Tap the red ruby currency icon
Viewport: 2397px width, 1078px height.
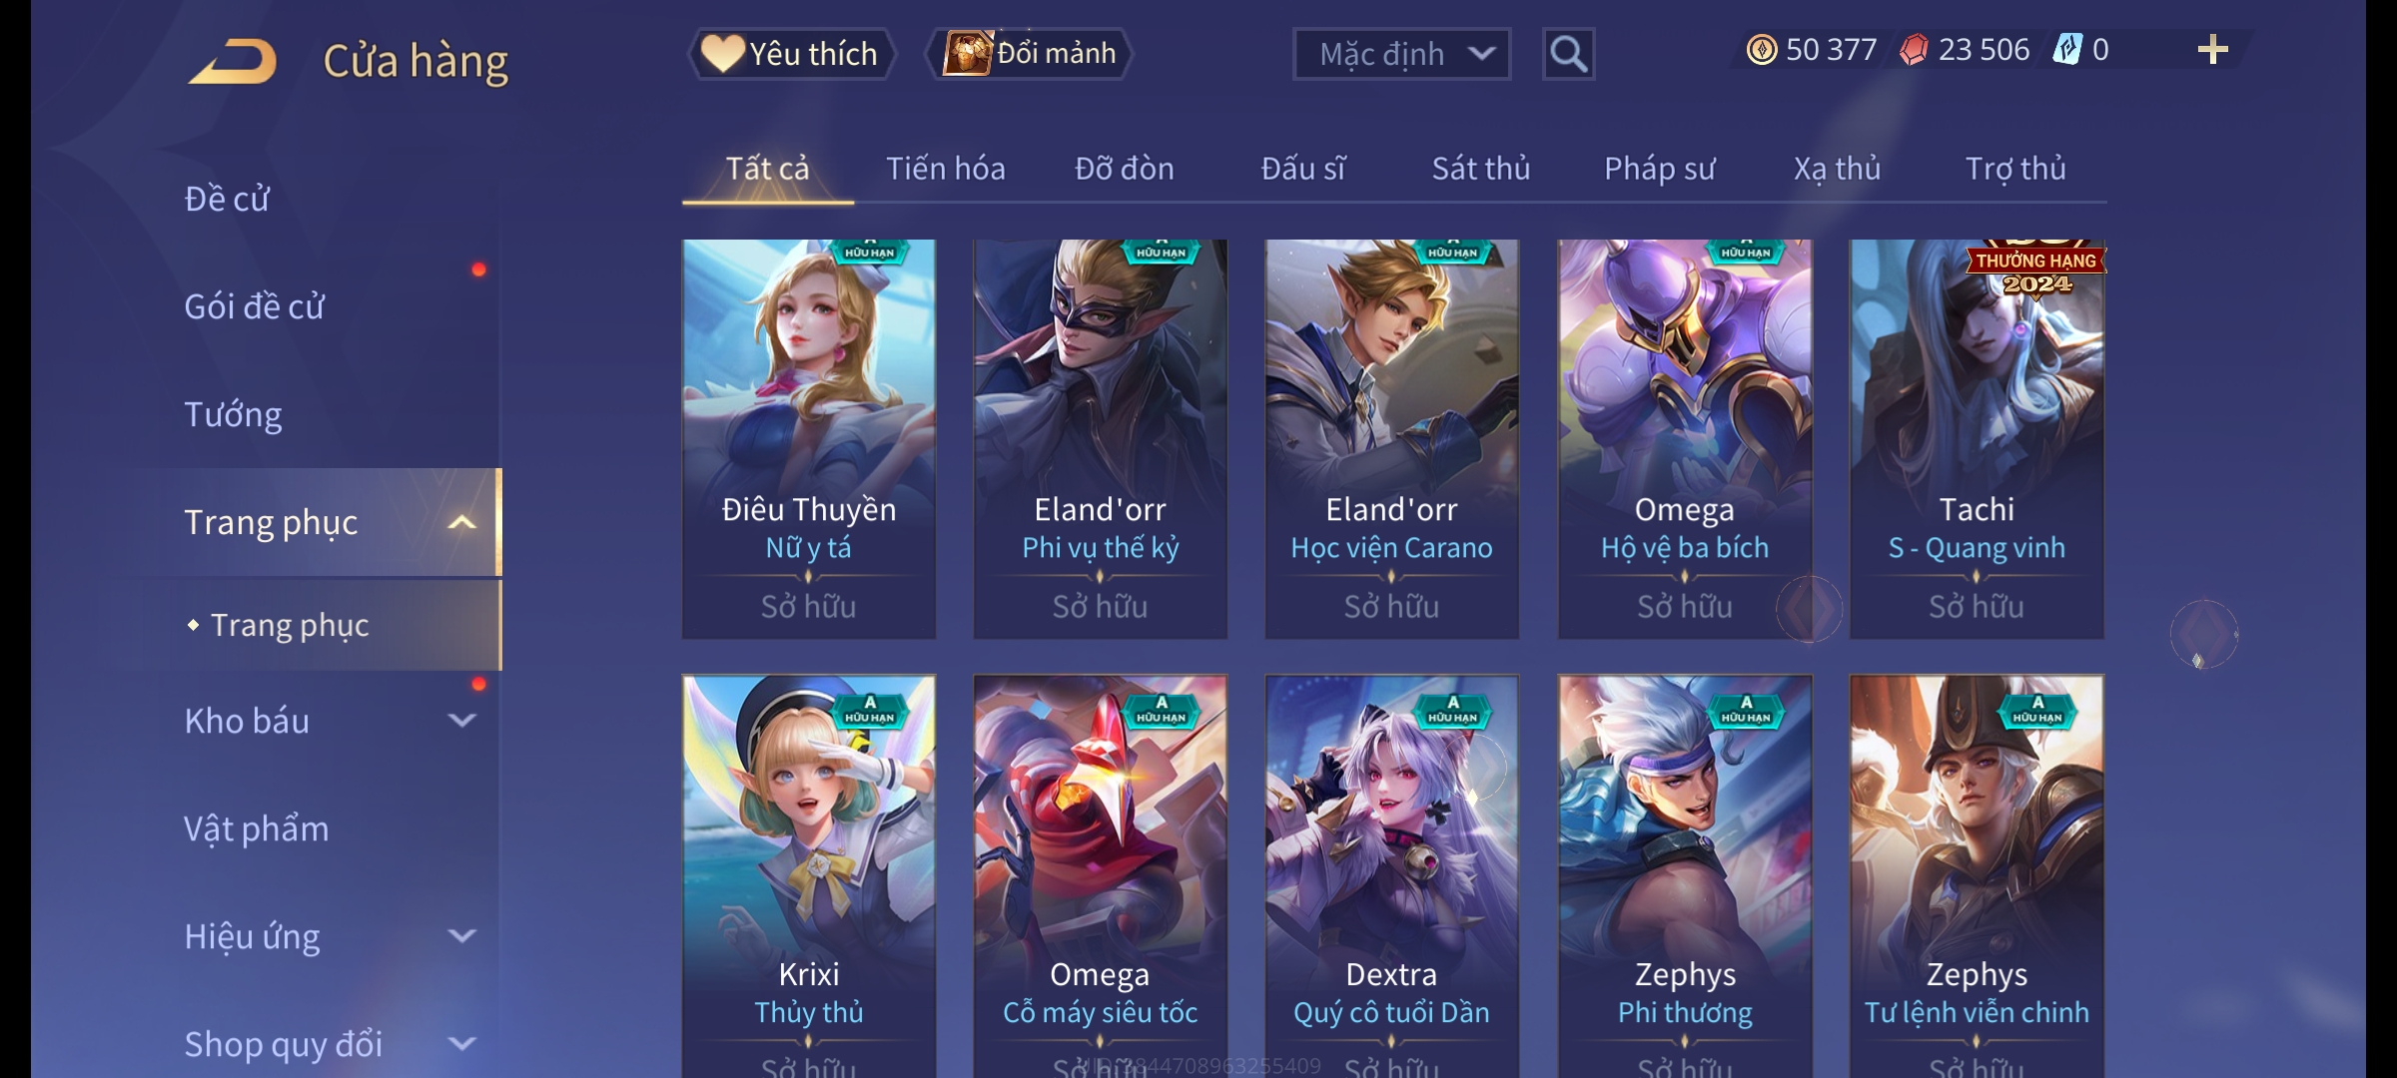pos(1914,50)
